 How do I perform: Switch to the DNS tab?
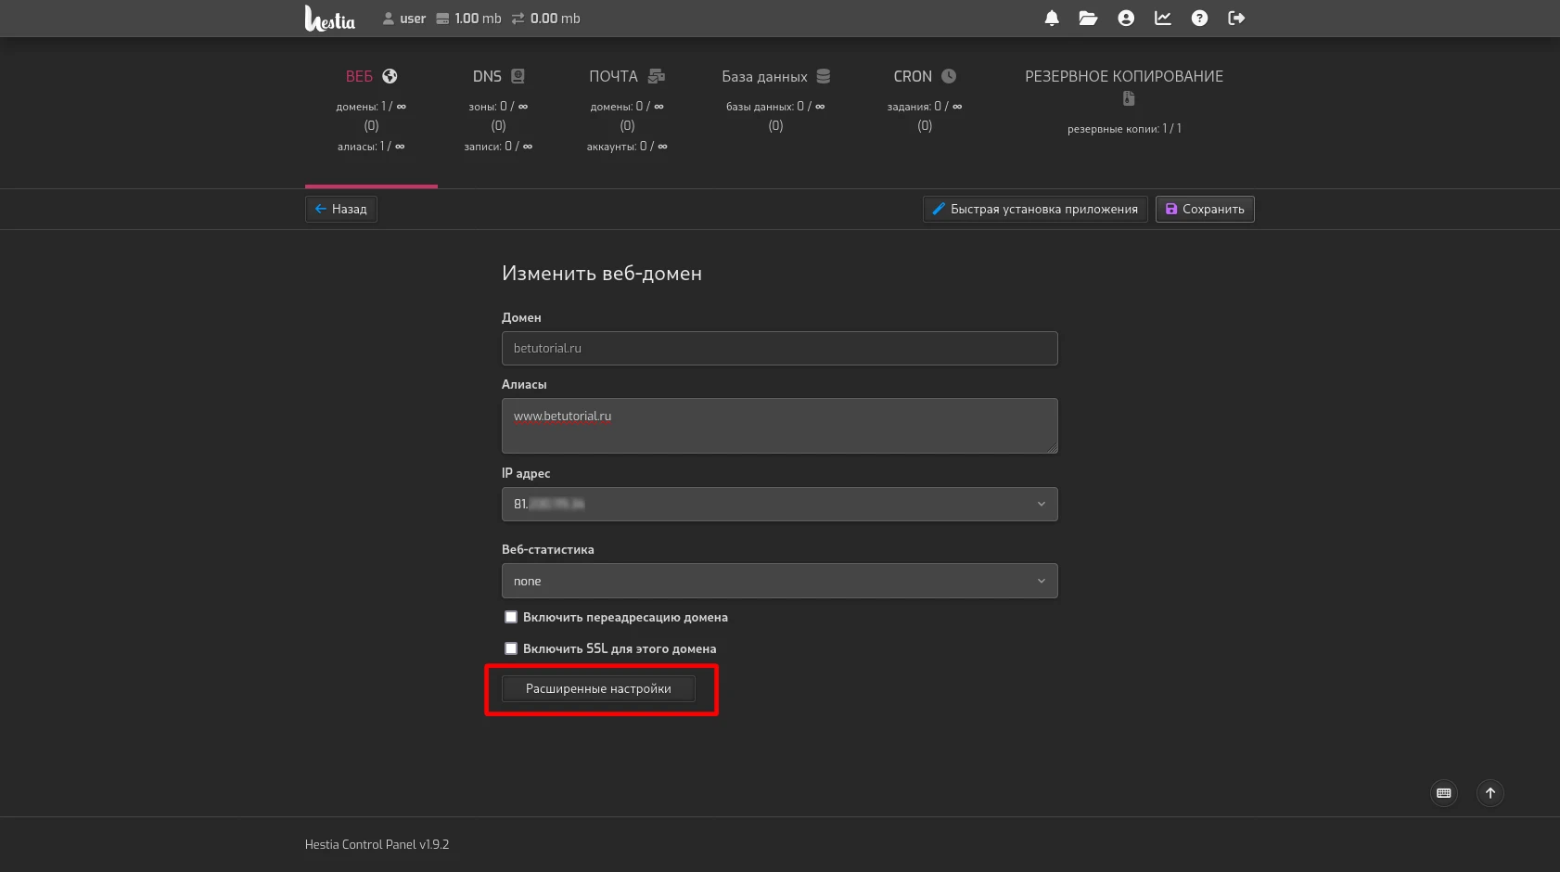coord(498,77)
